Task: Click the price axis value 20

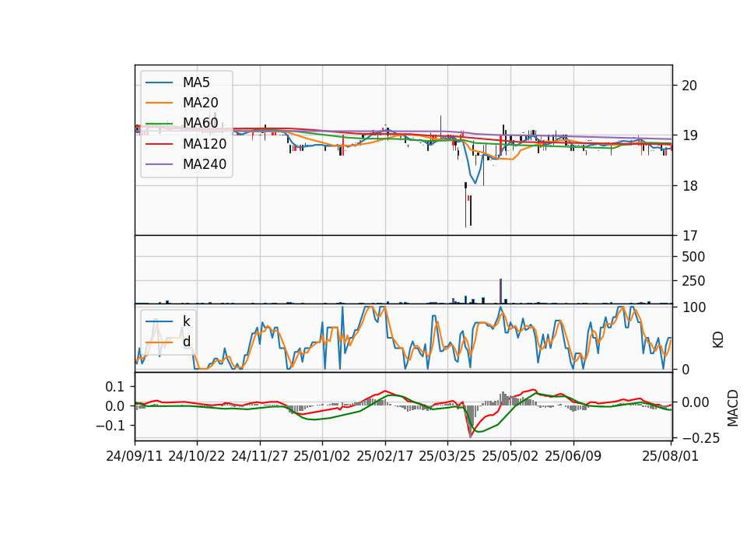Action: (x=689, y=86)
